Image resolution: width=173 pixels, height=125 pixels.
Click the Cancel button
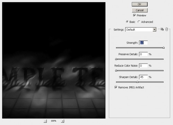(140, 10)
